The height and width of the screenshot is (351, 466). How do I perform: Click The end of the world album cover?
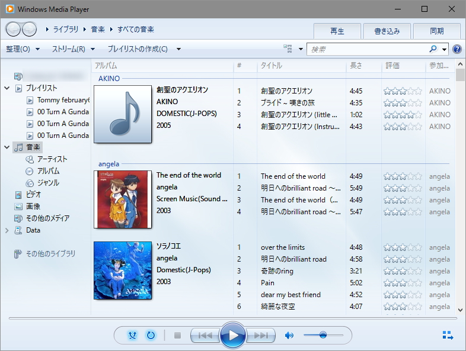[x=123, y=199]
